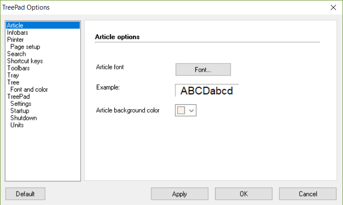This screenshot has width=343, height=205.
Task: Open Font and color settings
Action: 29,89
